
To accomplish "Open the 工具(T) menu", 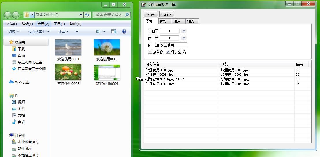I will [x=59, y=24].
